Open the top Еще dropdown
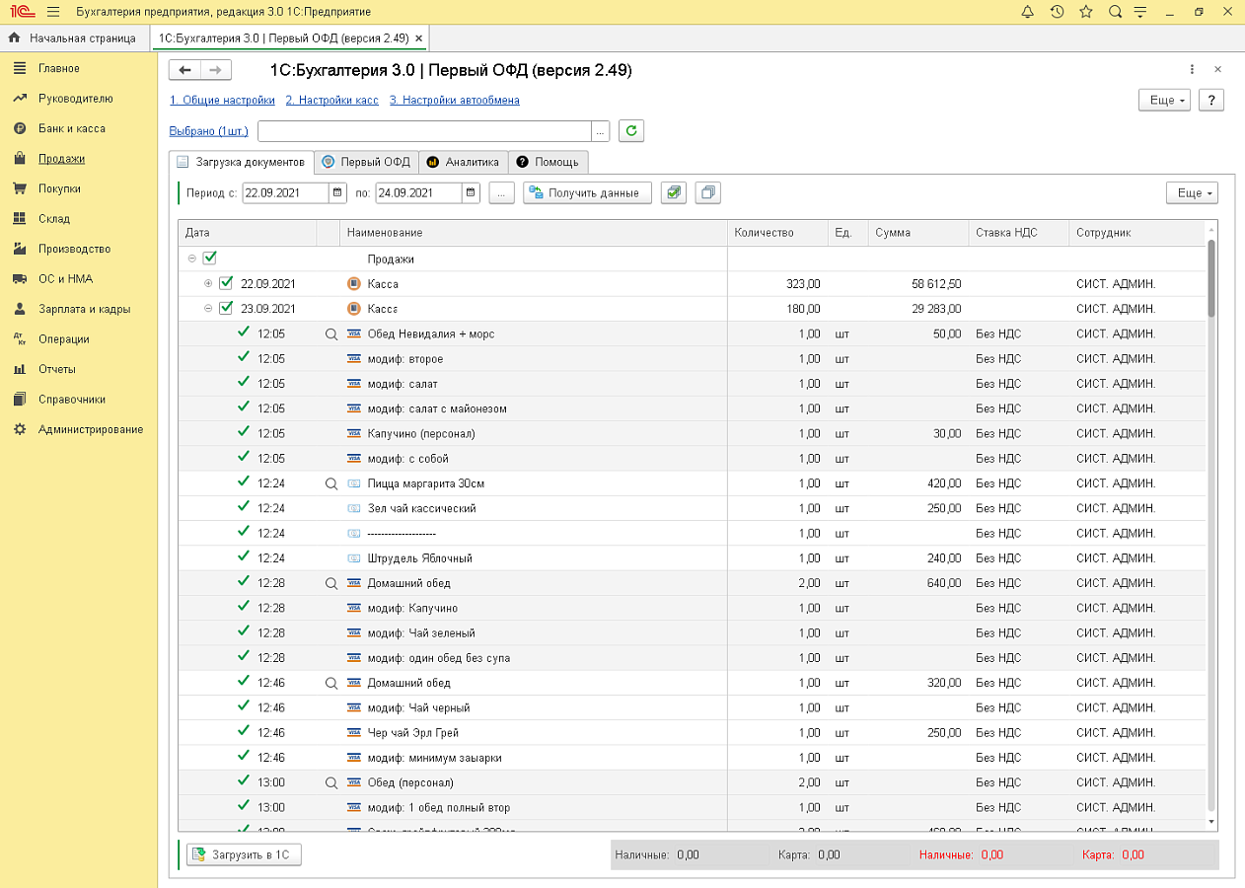Screen dimensions: 1245x888 click(x=1165, y=101)
